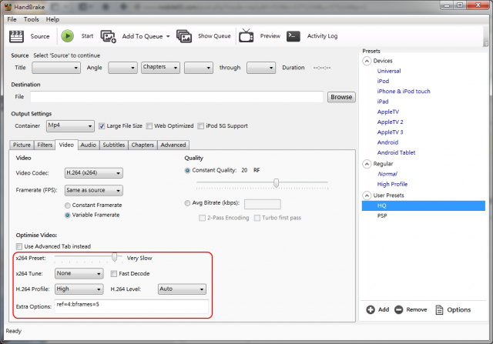Open the Tools menu
The height and width of the screenshot is (344, 493).
click(x=32, y=19)
